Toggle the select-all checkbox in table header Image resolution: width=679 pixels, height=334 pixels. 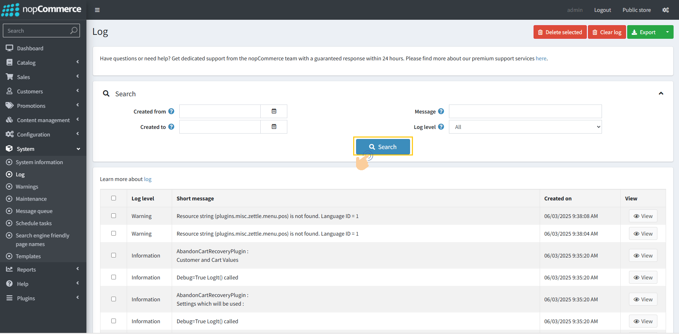pyautogui.click(x=114, y=198)
